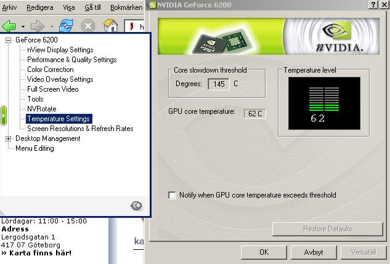Open the Forward button history dropdown arrow
Screen dimensions: 390x264
click(x=52, y=26)
